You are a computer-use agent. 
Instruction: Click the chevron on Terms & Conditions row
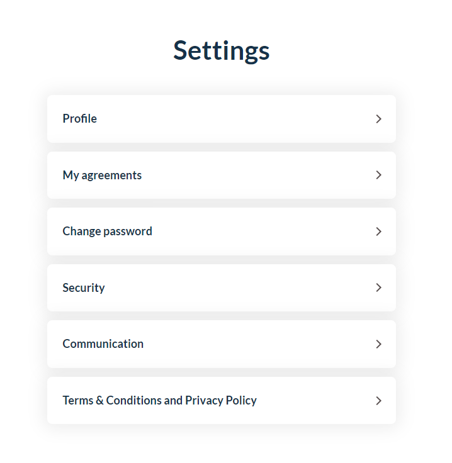pyautogui.click(x=378, y=401)
